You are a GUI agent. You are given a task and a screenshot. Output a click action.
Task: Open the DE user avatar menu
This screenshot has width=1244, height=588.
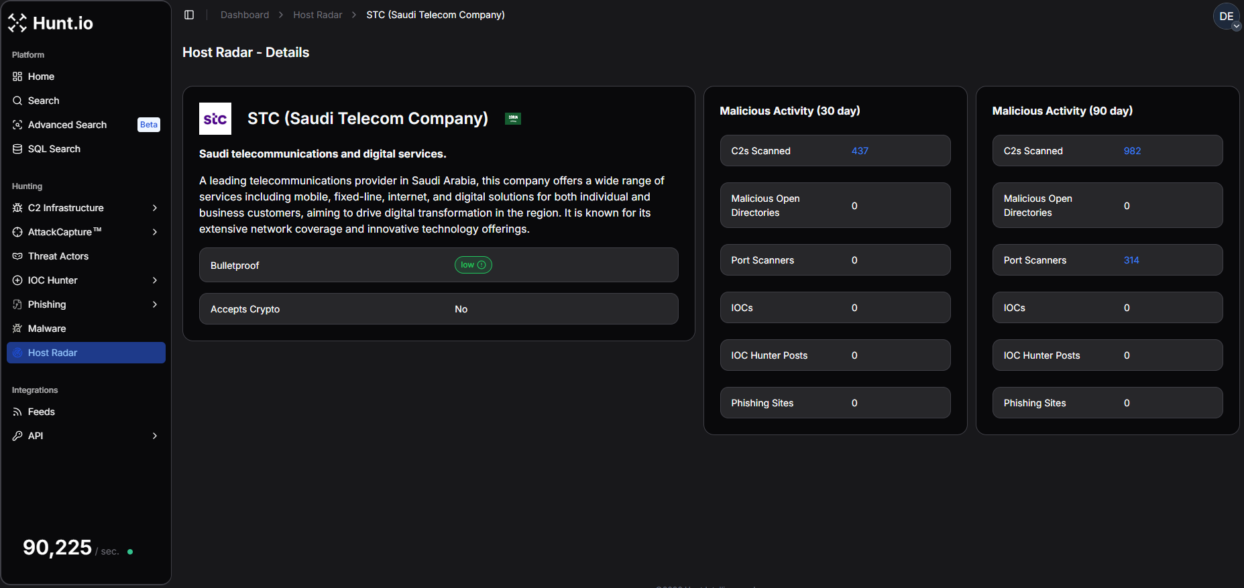coord(1227,17)
